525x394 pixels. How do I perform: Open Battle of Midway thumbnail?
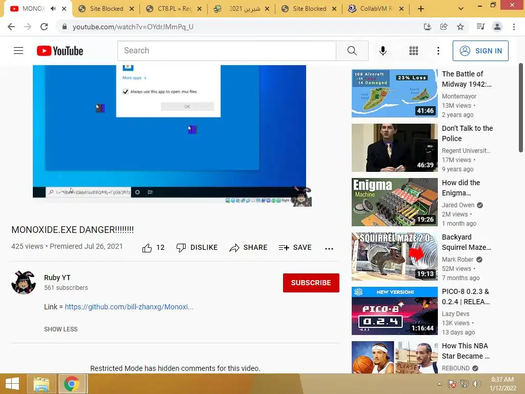coord(394,93)
